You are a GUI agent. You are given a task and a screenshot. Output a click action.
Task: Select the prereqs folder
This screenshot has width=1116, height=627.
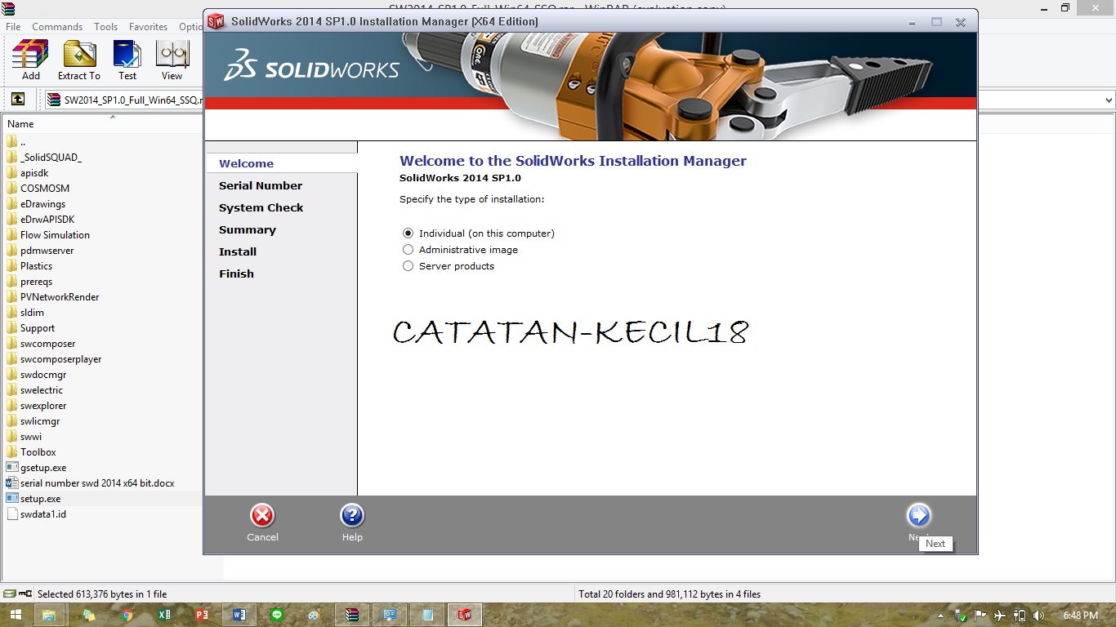[36, 282]
